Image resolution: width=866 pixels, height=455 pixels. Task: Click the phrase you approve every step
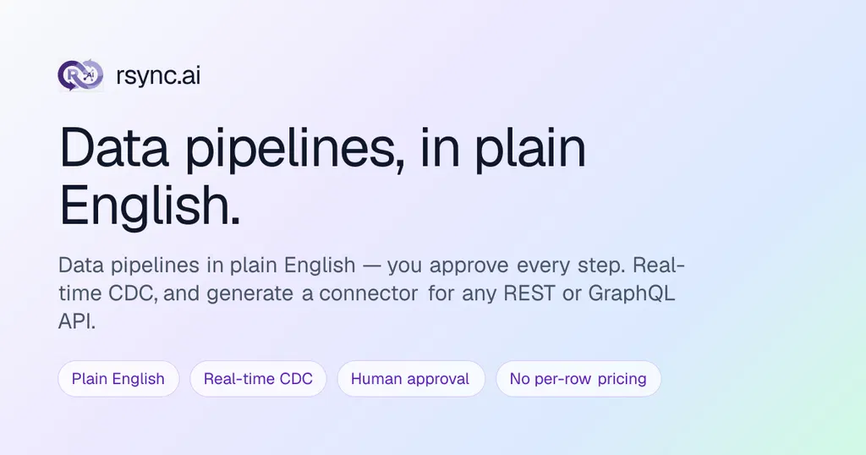pyautogui.click(x=506, y=266)
